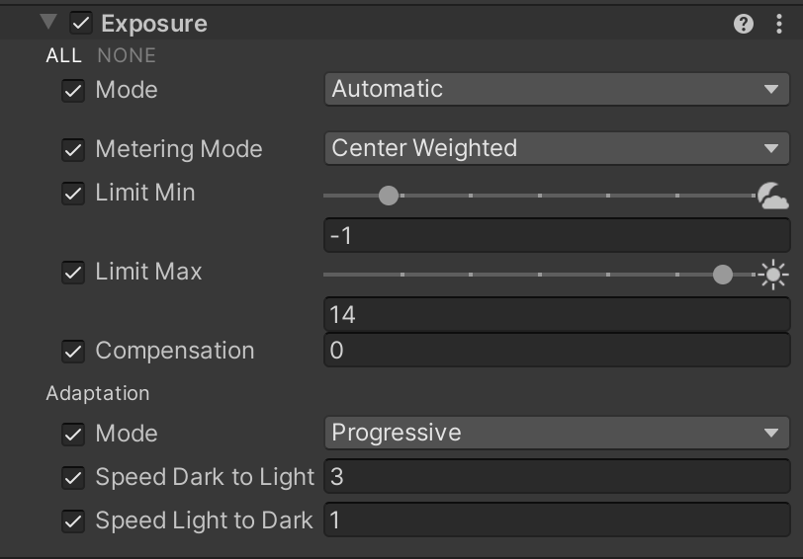The height and width of the screenshot is (559, 803).
Task: Collapse the Exposure section triangle
Action: pos(48,22)
